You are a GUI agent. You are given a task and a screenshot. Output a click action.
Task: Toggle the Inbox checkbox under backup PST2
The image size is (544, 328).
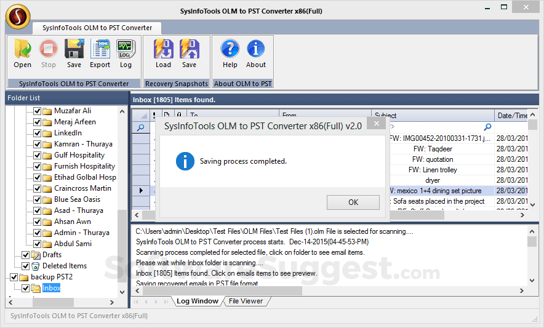pyautogui.click(x=25, y=289)
